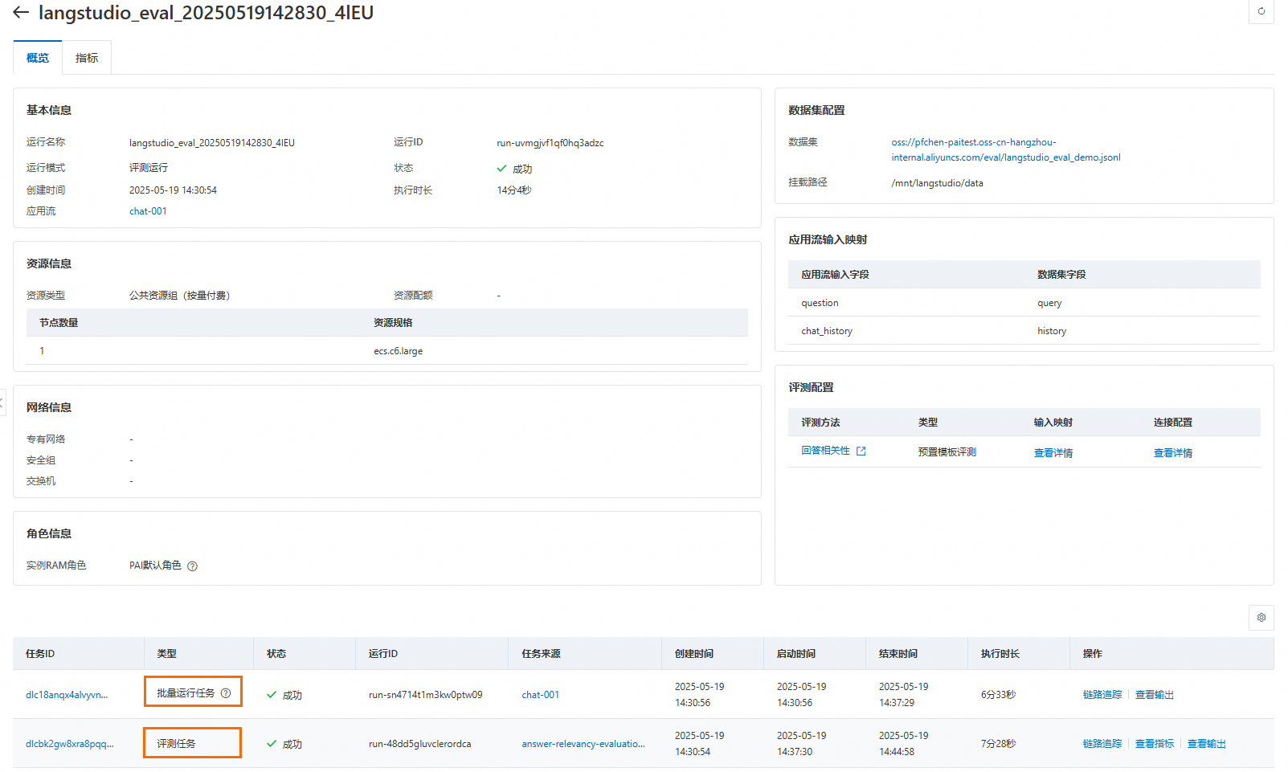Click the 14分4秒 execution duration value
This screenshot has height=772, width=1288.
coord(514,190)
